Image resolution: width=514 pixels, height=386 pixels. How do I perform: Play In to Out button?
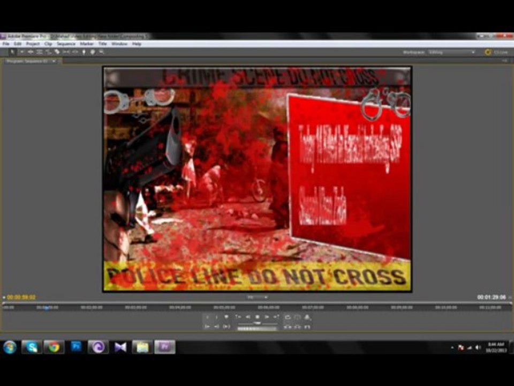(x=226, y=326)
